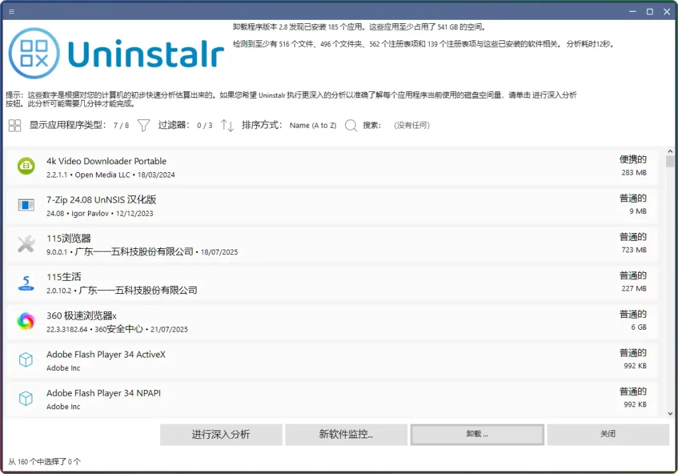The width and height of the screenshot is (678, 474).
Task: Click the scroll up arrow of list
Action: coord(670,152)
